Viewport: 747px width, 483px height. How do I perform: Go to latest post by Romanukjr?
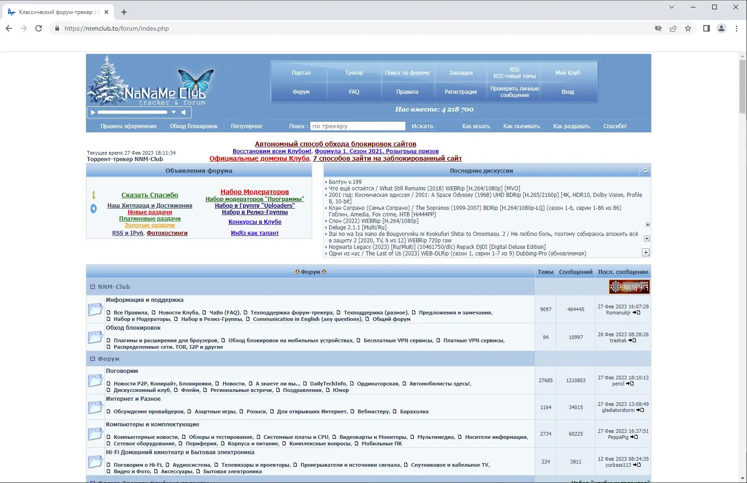(x=636, y=313)
